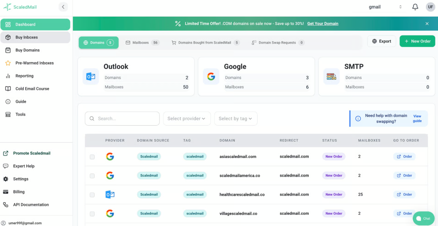The width and height of the screenshot is (438, 226).
Task: Open the gmail workspace selector
Action: (x=385, y=7)
